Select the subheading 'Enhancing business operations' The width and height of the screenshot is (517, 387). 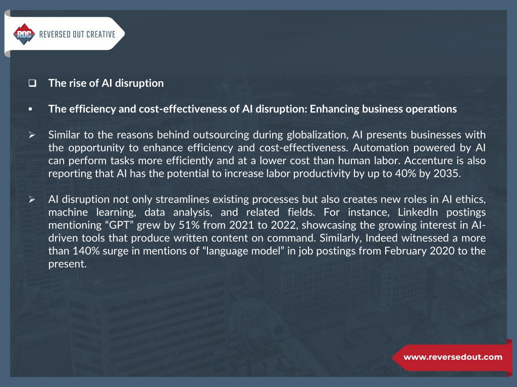coord(383,109)
